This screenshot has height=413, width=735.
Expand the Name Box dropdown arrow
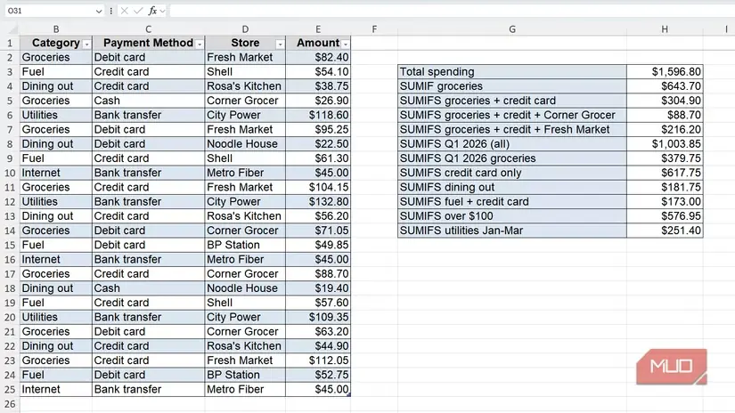98,11
